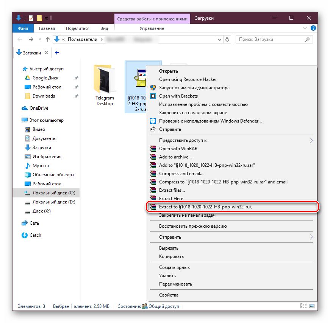
Task: Select Свойства in the context menu
Action: [x=169, y=295]
